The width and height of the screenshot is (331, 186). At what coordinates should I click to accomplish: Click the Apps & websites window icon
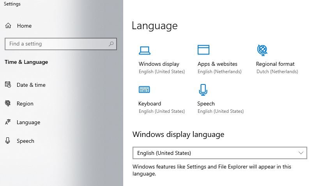[204, 50]
